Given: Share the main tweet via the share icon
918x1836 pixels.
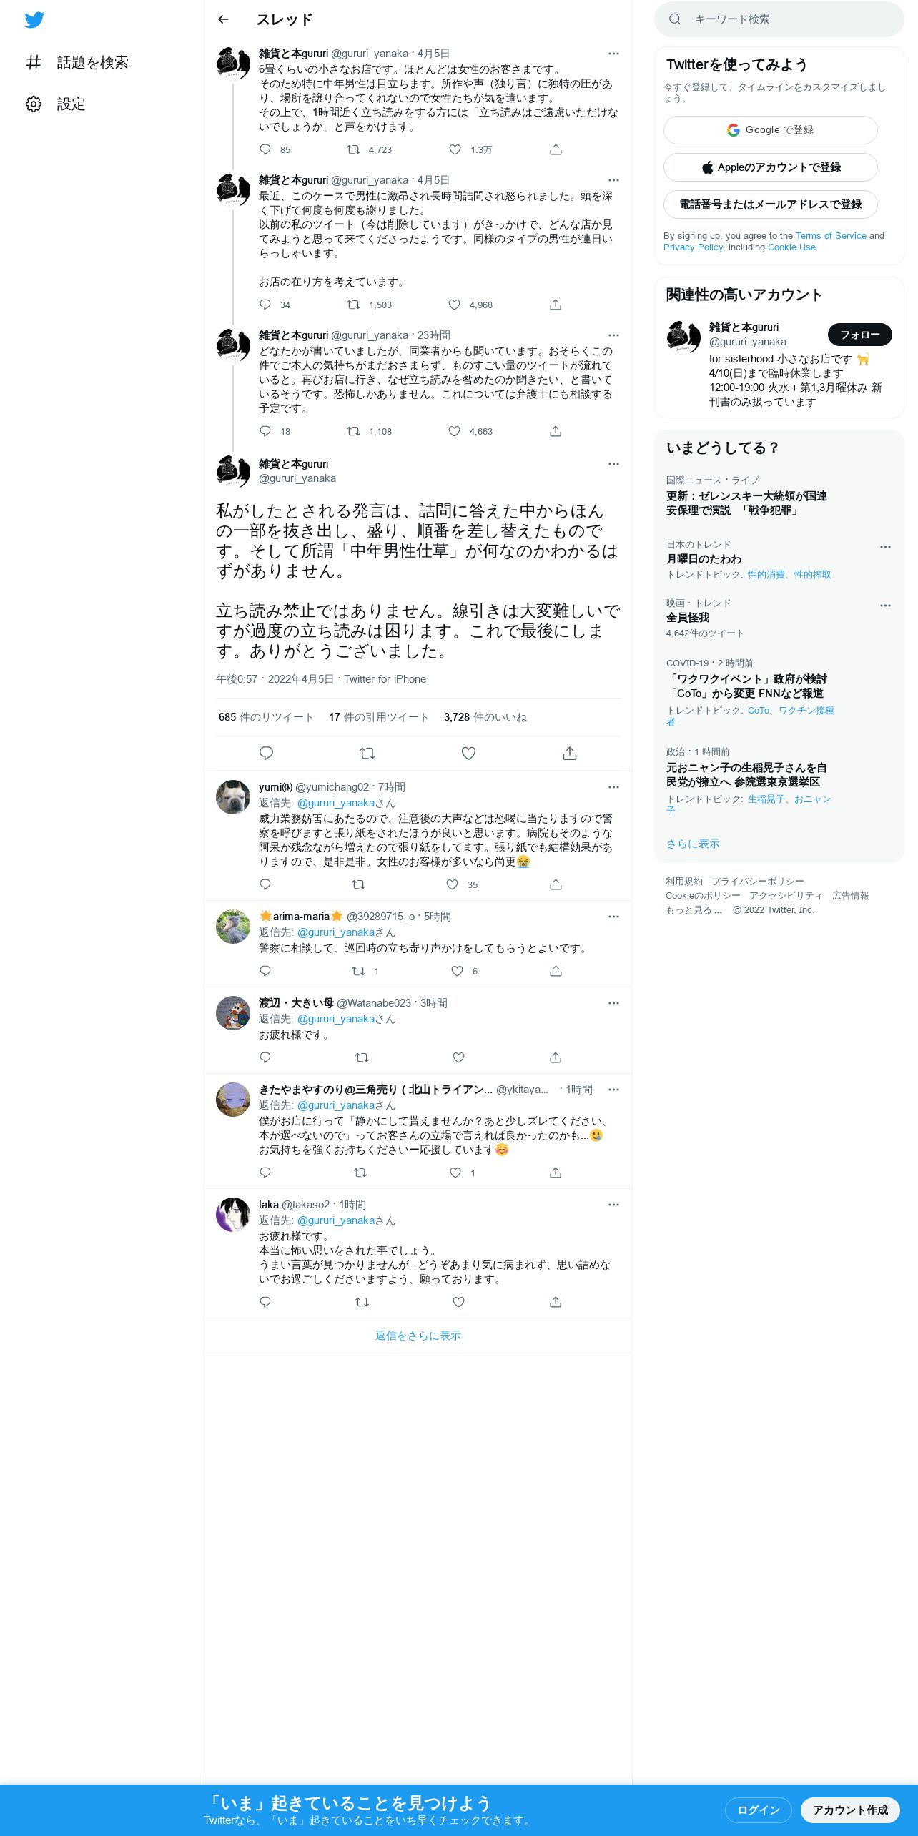Looking at the screenshot, I should [569, 753].
